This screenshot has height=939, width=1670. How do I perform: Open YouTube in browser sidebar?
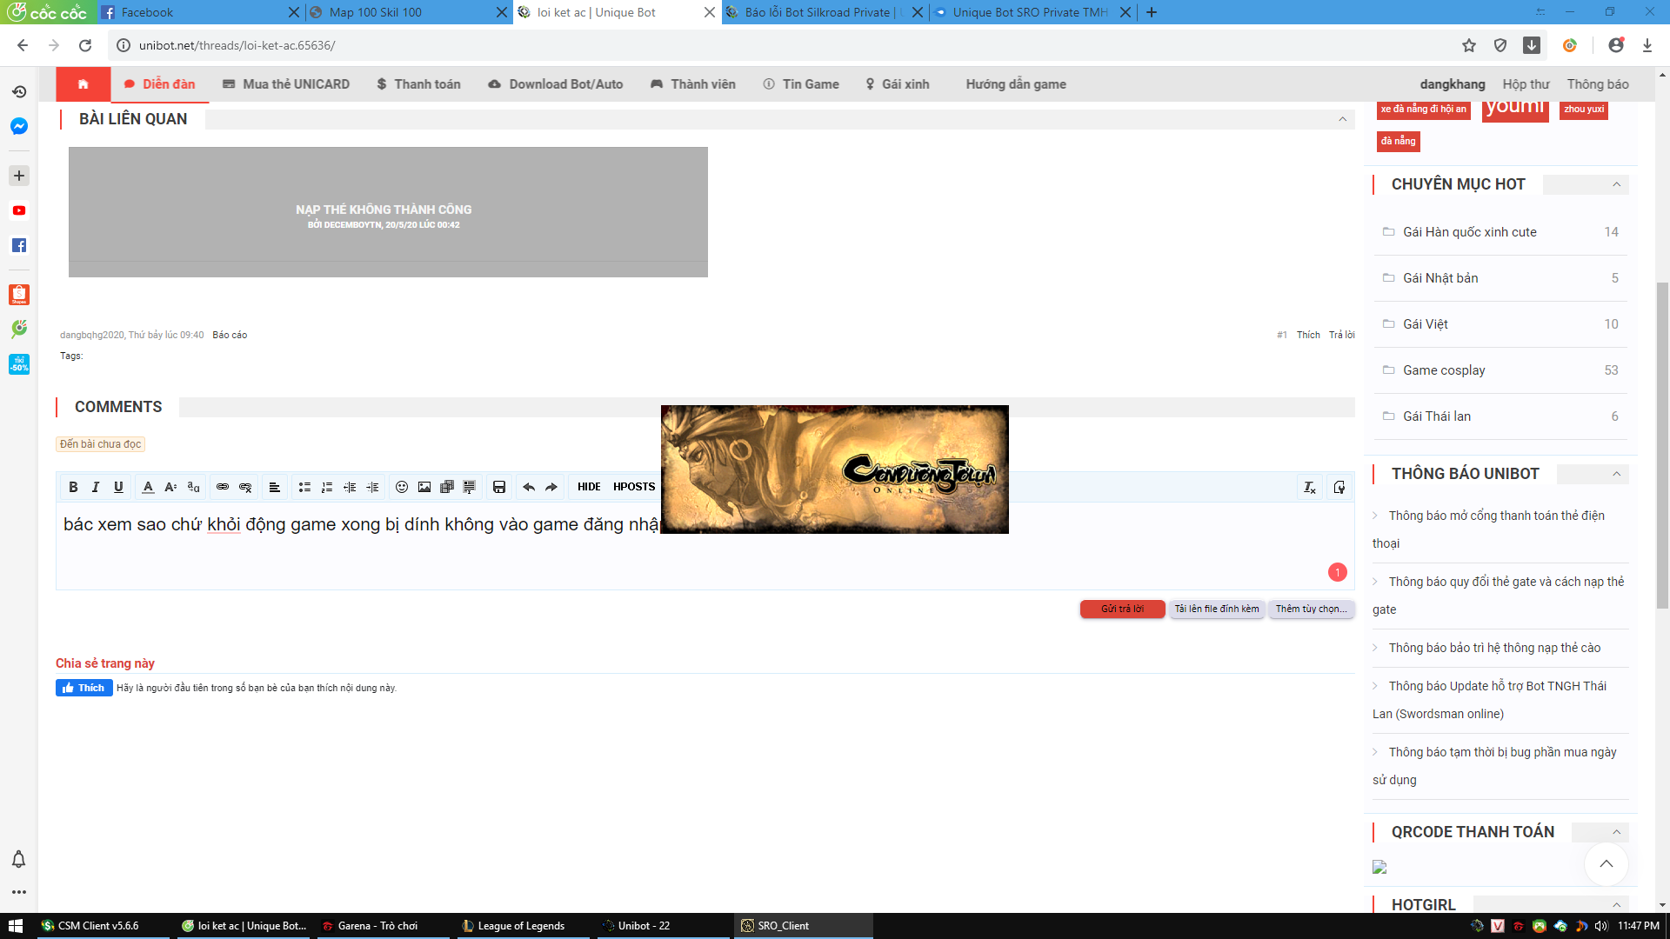19,210
